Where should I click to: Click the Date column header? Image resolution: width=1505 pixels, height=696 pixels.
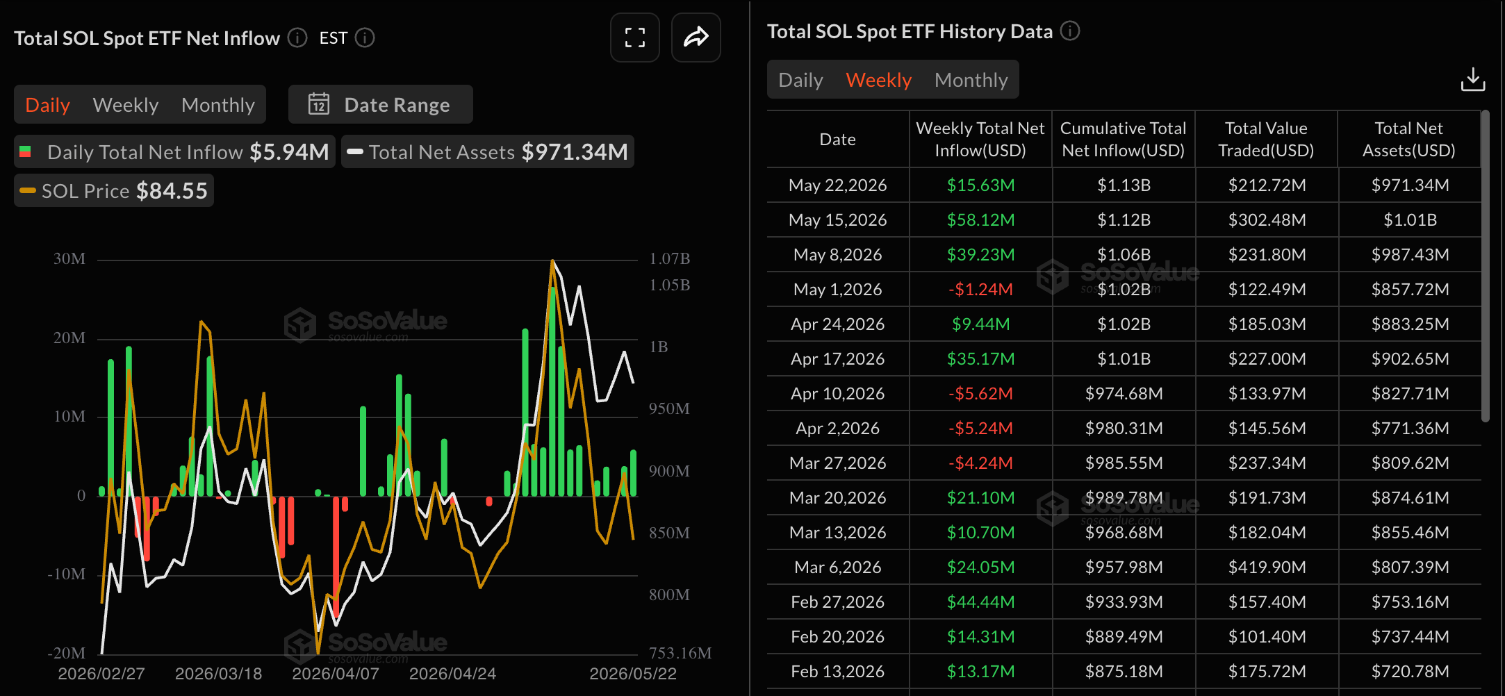click(837, 139)
